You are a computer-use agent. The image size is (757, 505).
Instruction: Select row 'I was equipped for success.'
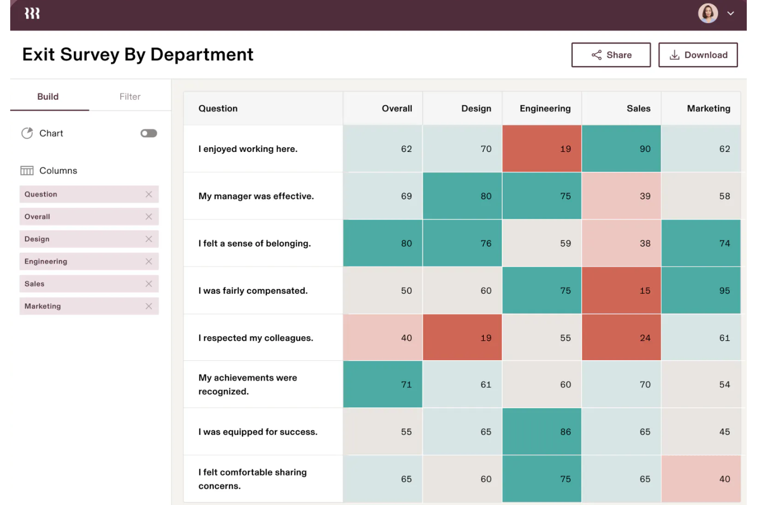click(x=462, y=432)
